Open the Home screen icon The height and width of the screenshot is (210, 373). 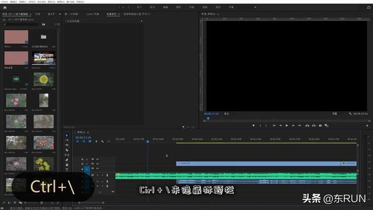tap(5, 8)
